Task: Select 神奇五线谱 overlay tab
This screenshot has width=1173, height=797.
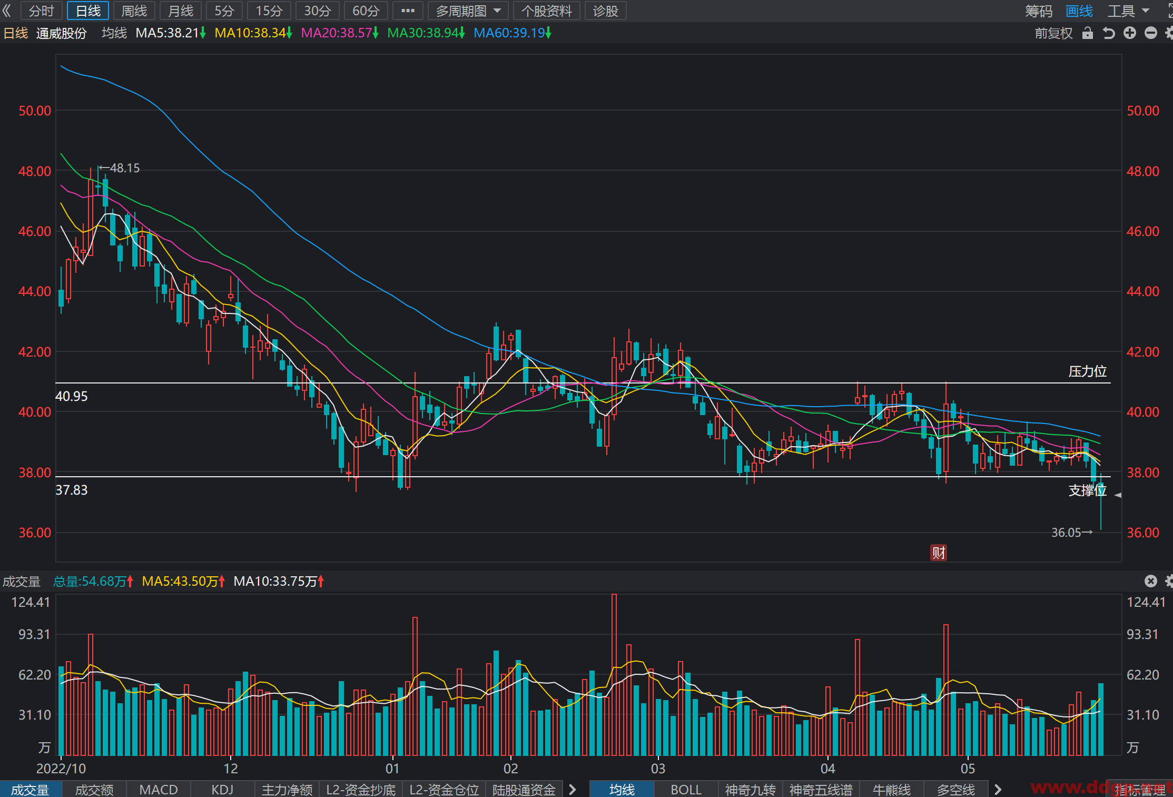Action: [821, 789]
